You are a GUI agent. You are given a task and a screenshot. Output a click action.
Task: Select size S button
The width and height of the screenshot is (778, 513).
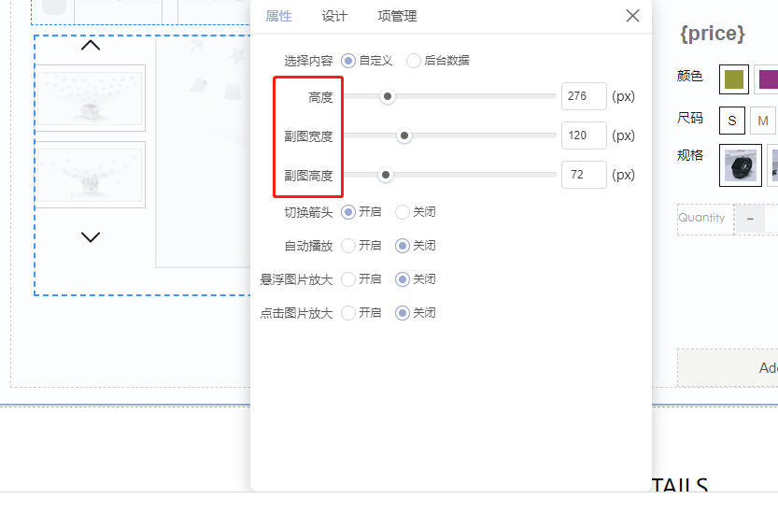(732, 121)
